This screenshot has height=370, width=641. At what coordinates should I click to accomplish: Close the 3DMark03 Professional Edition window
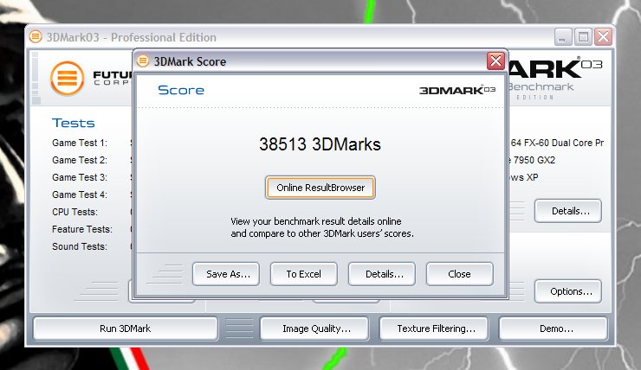click(x=603, y=37)
